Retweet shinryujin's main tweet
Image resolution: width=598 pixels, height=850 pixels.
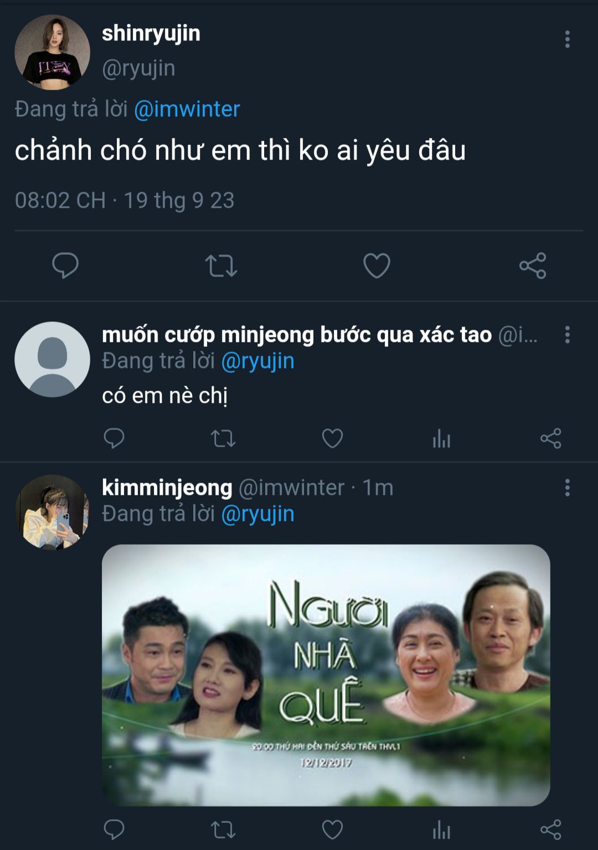221,265
